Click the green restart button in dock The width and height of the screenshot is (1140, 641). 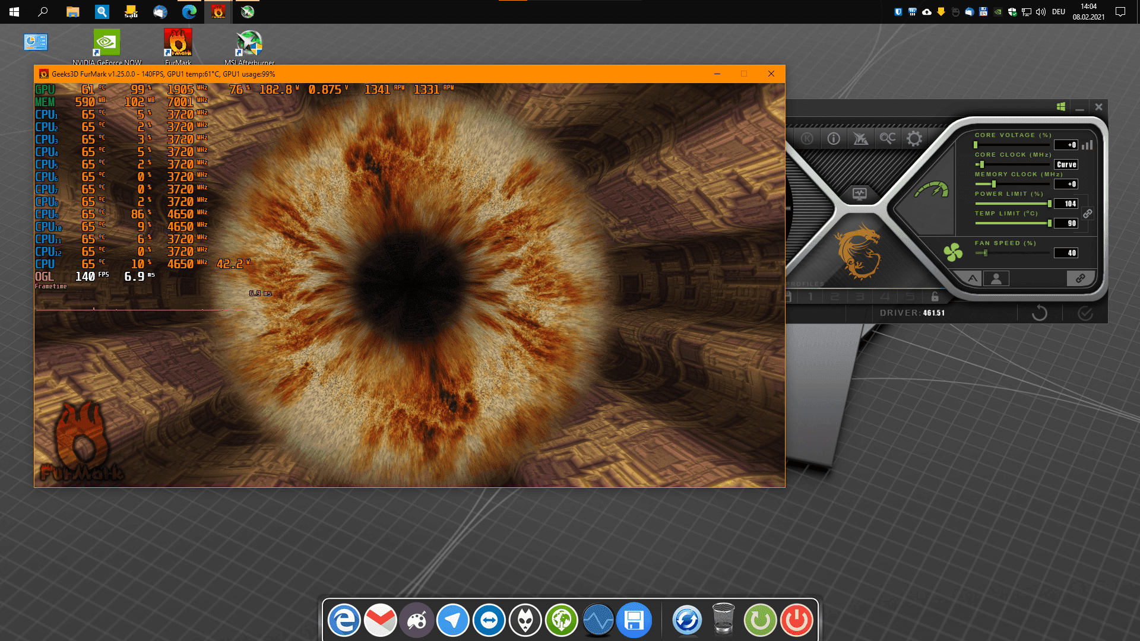pyautogui.click(x=760, y=620)
